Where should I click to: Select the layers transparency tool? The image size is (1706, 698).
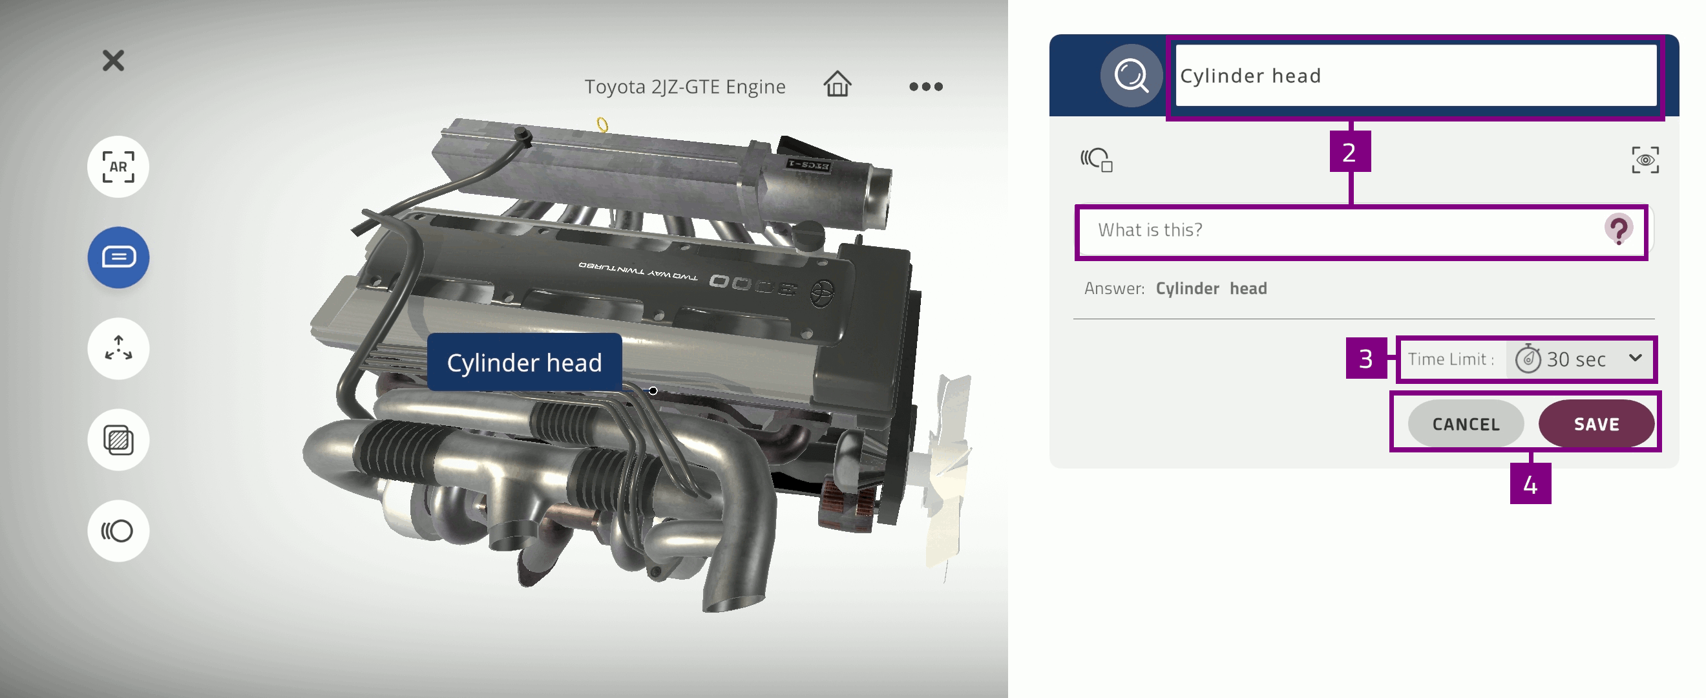point(118,439)
